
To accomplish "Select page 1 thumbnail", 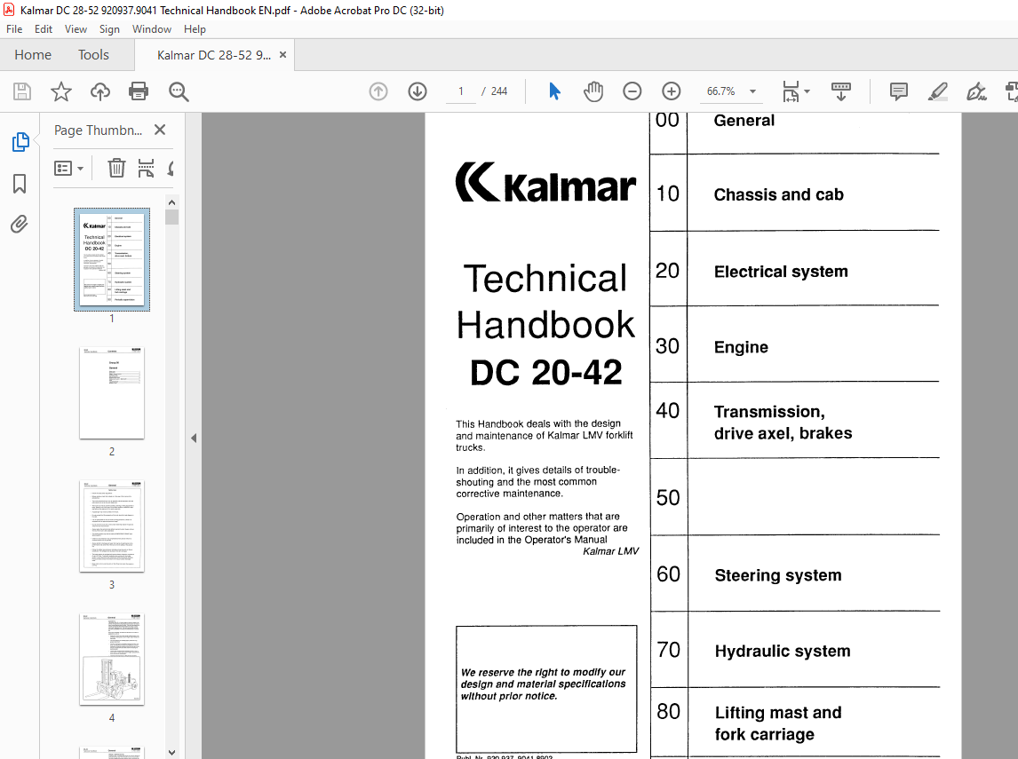I will [x=112, y=259].
